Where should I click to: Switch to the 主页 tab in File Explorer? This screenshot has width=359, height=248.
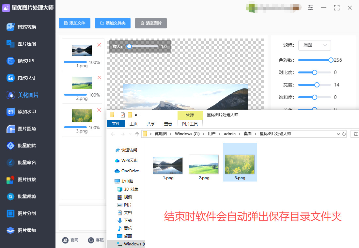point(133,124)
